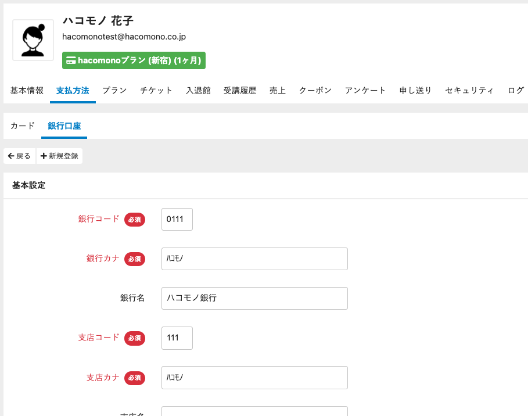Focus the 銀行カナ text field

coord(254,259)
